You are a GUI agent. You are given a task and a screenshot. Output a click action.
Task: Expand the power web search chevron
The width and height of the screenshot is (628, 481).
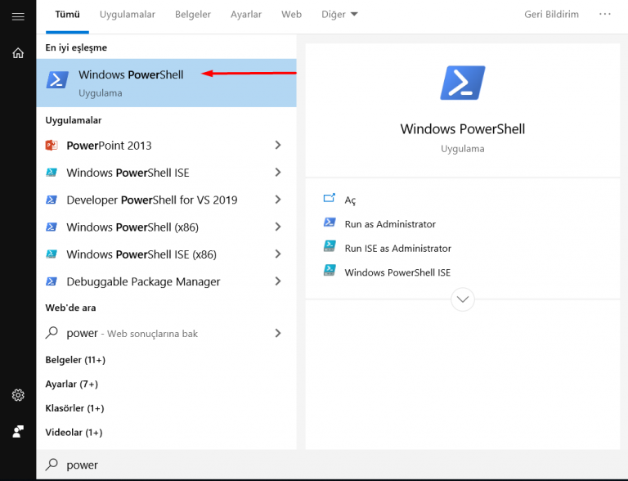tap(278, 333)
